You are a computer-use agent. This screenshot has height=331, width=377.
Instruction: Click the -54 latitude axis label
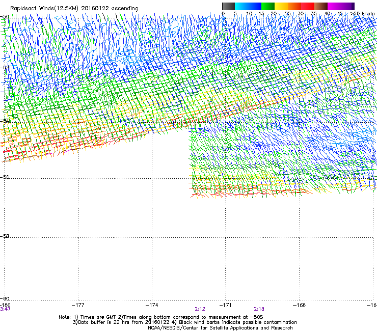point(5,121)
